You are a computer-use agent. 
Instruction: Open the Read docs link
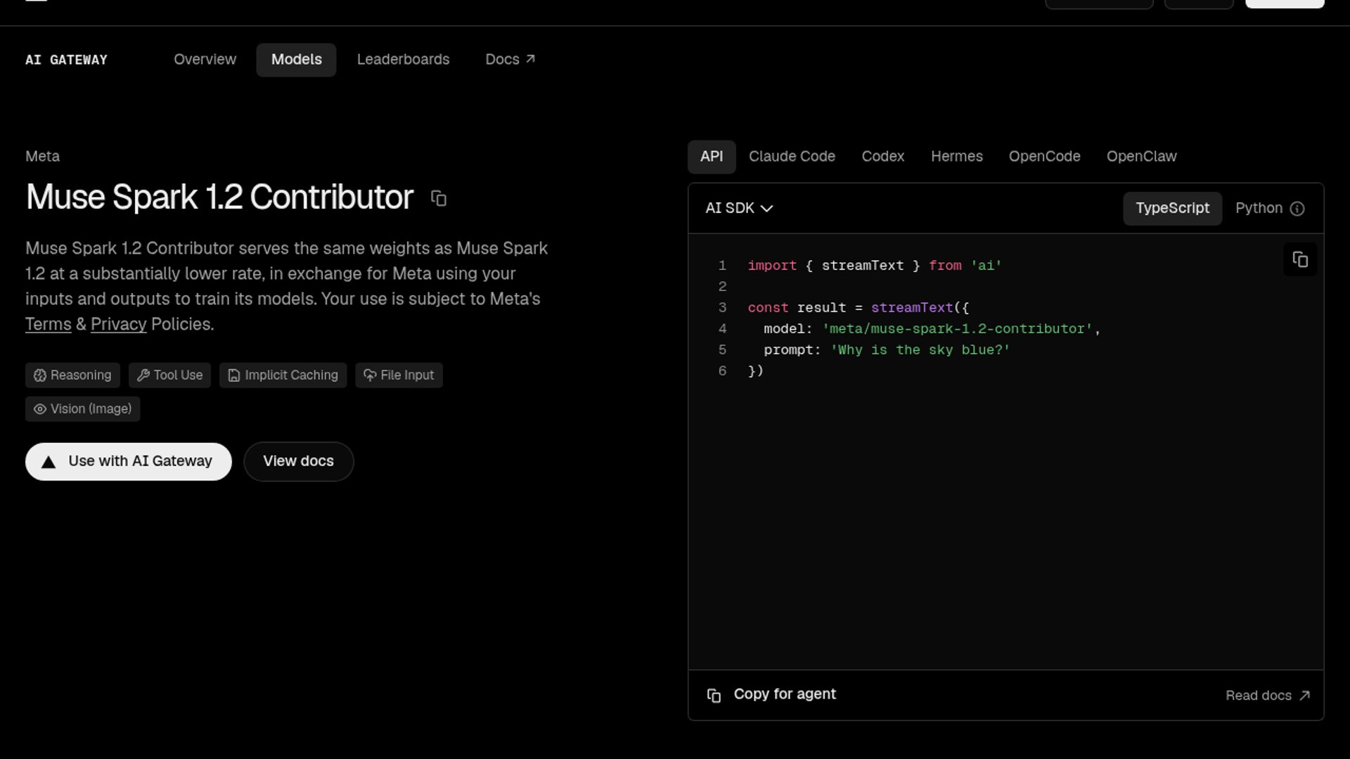click(1268, 695)
